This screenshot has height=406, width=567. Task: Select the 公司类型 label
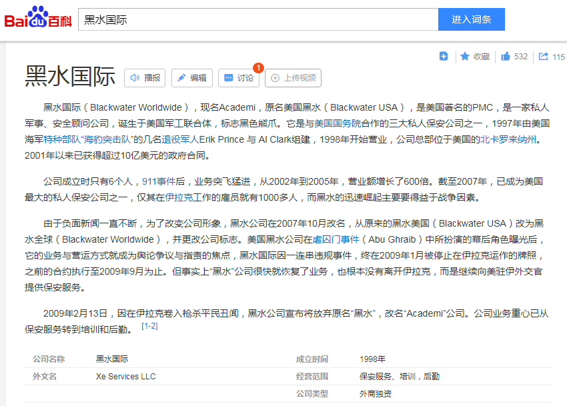point(312,394)
